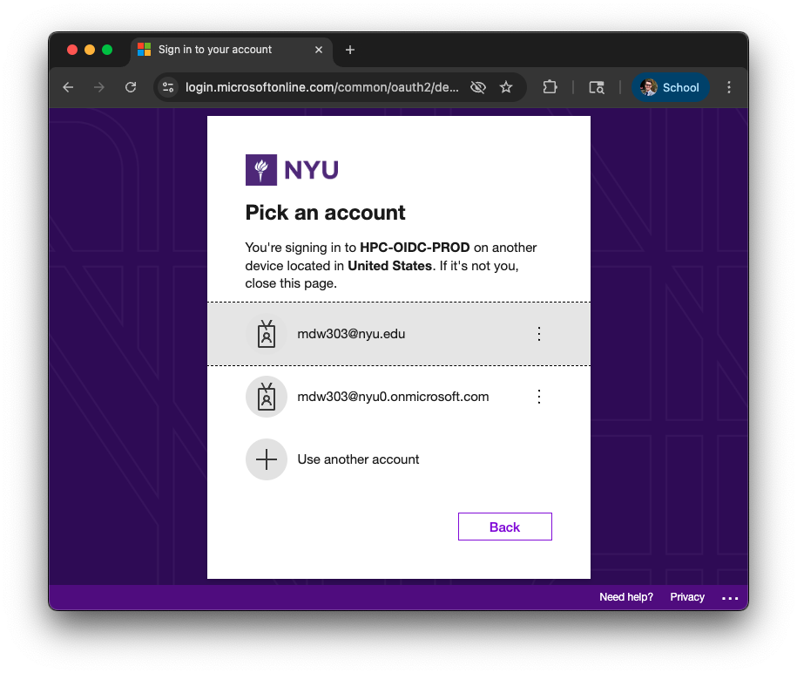This screenshot has height=673, width=797.
Task: Open the Extensions puzzle icon
Action: (550, 87)
